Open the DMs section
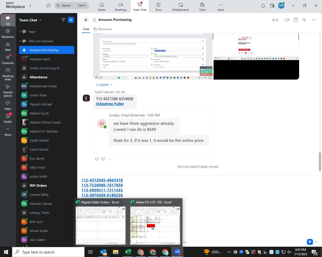 [x=8, y=46]
